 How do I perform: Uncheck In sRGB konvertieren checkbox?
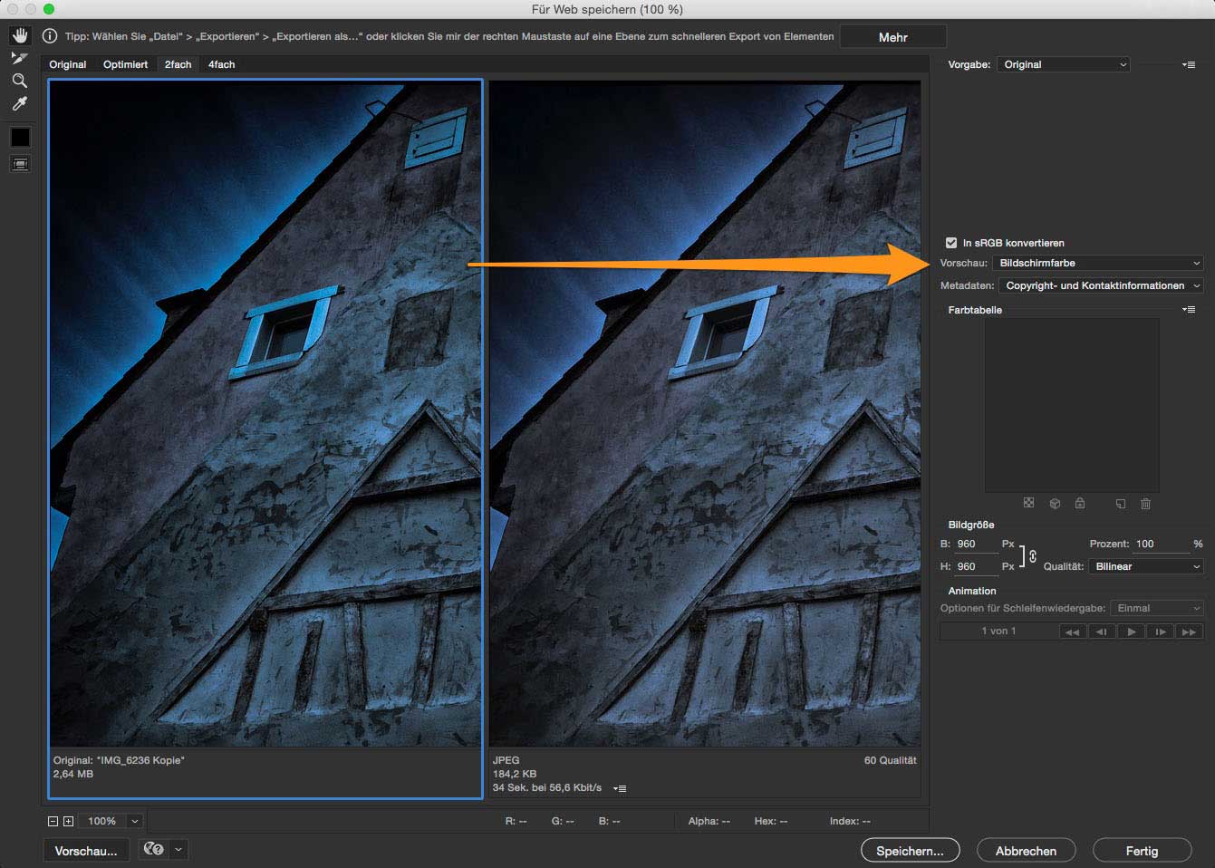click(x=950, y=243)
